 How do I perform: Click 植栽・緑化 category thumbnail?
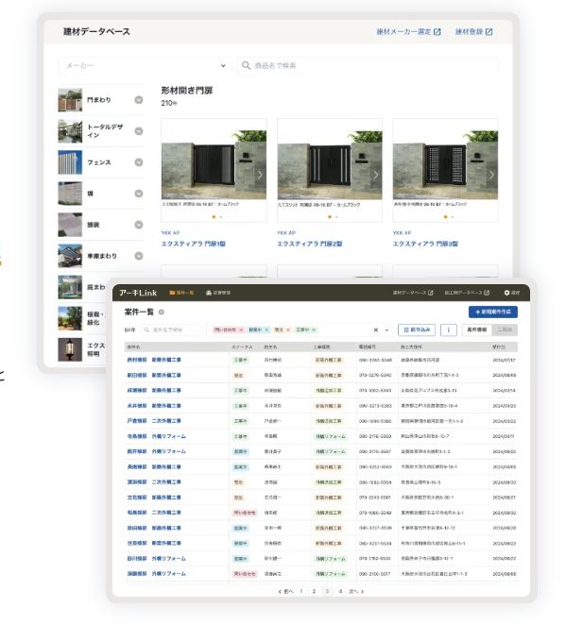pos(70,318)
